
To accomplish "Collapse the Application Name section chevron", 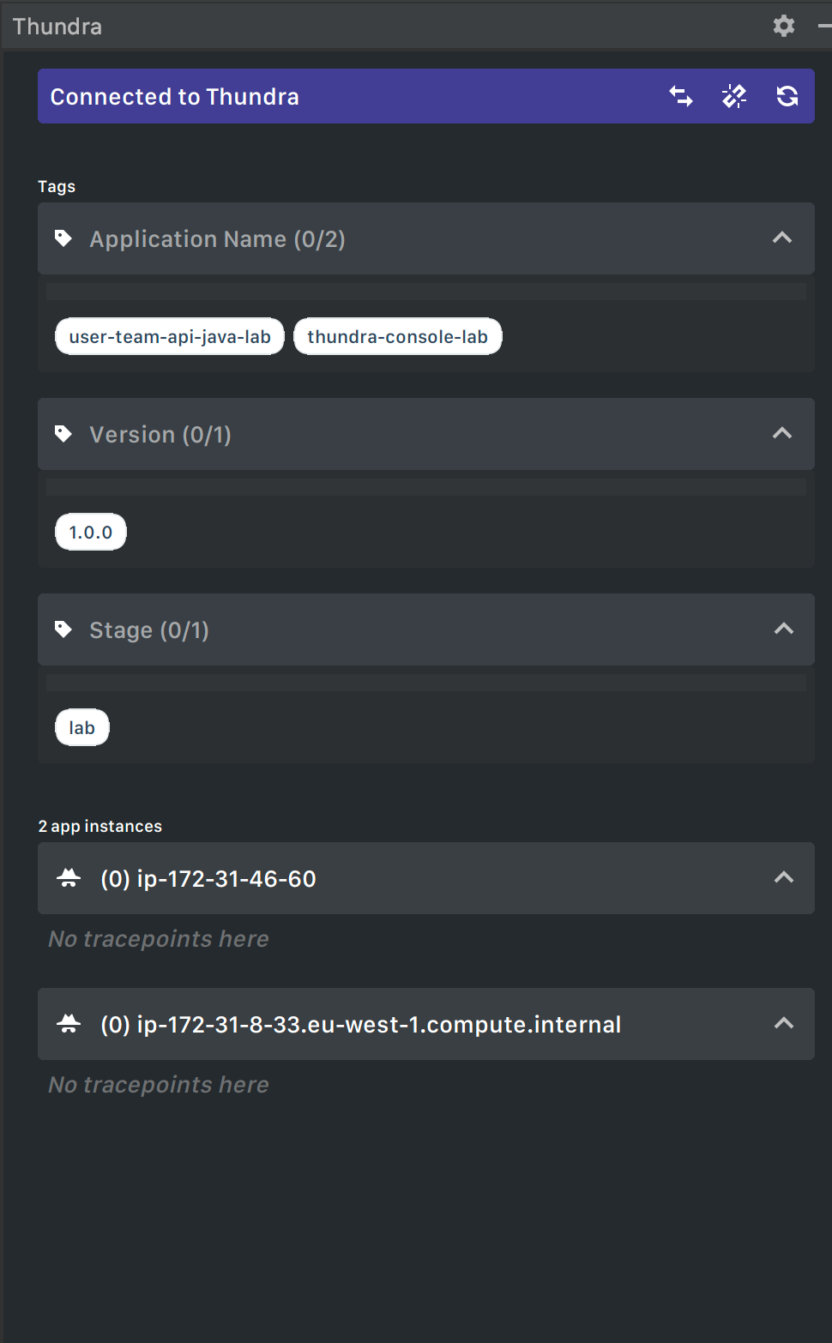I will coord(782,238).
